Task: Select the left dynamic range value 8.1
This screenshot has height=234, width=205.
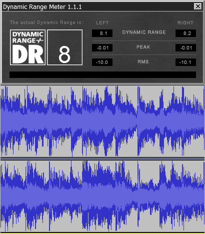Action: [102, 33]
